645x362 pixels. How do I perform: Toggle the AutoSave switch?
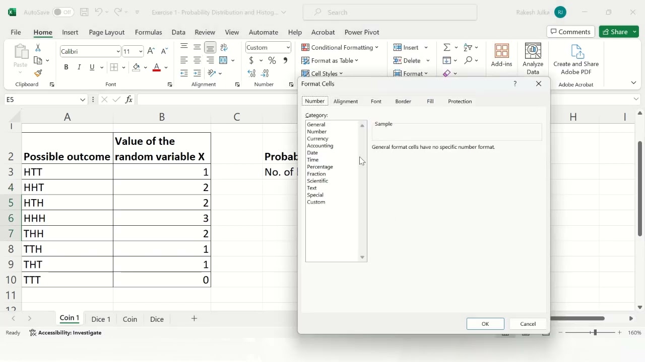pyautogui.click(x=63, y=12)
